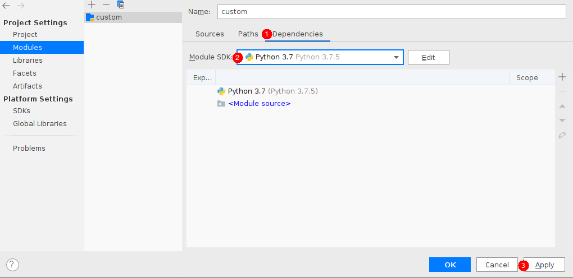
Task: Select Modules in Project Settings
Action: (42, 48)
